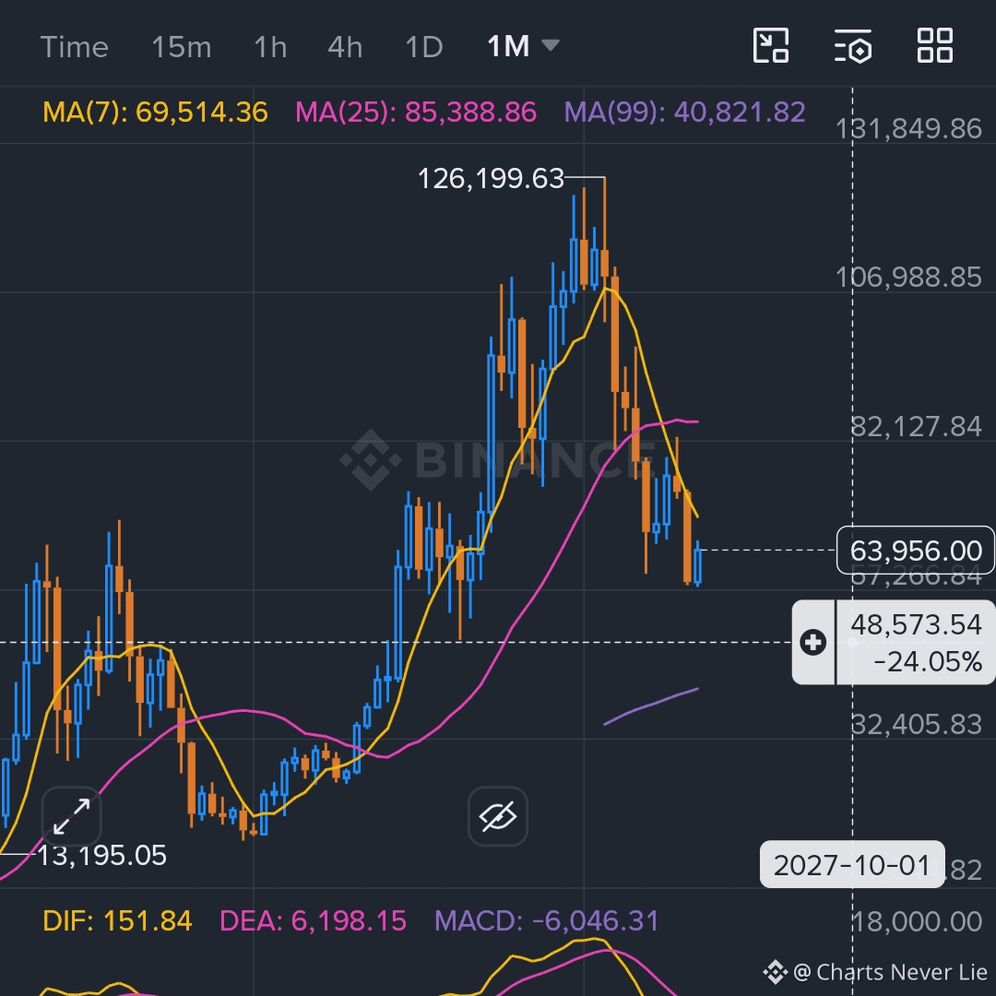This screenshot has width=996, height=996.
Task: Tap the low price marker 13,195.05
Action: click(102, 856)
